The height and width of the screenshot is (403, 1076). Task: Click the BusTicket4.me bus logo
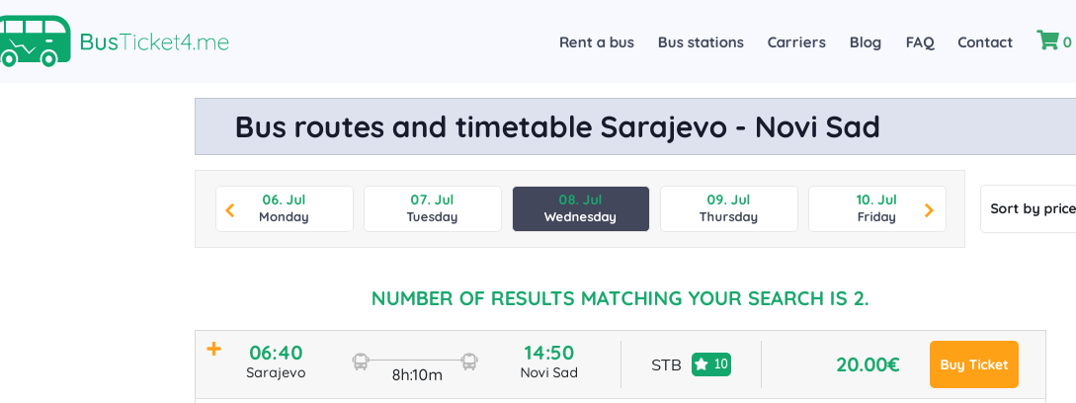pyautogui.click(x=37, y=40)
